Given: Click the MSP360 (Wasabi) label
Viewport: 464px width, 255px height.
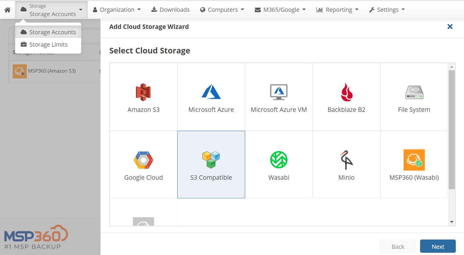Looking at the screenshot, I should [414, 178].
